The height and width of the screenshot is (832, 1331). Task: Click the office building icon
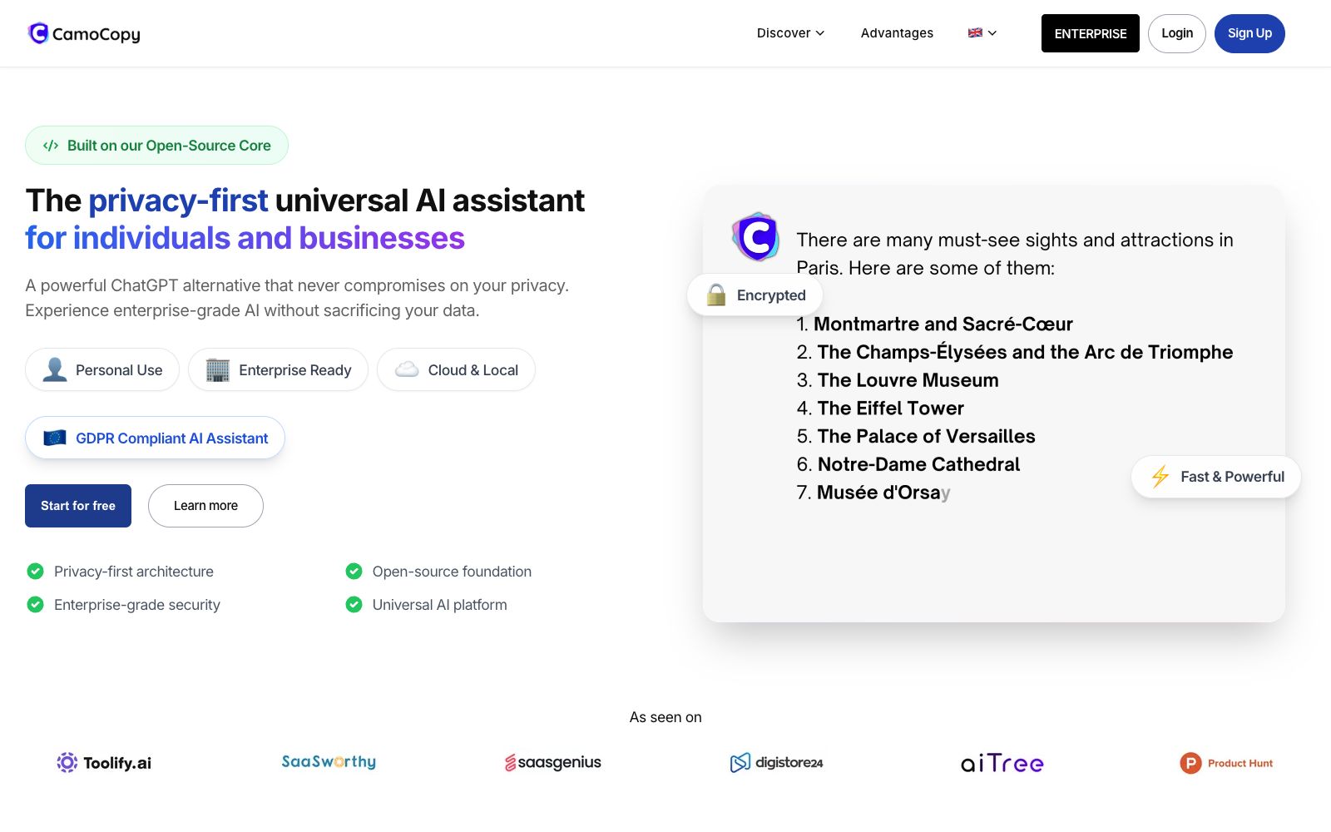coord(218,369)
